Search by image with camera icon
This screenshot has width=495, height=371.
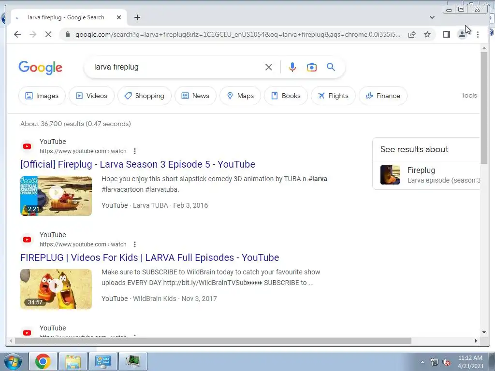(312, 67)
